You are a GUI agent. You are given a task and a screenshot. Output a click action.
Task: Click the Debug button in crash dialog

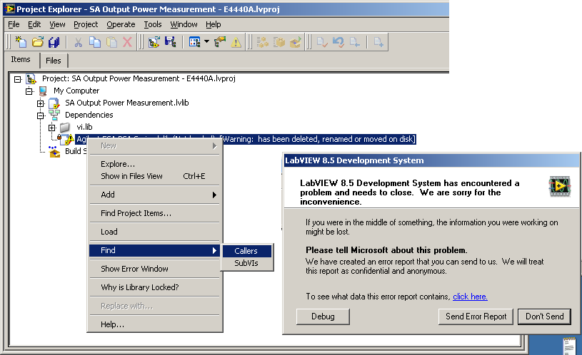click(323, 317)
